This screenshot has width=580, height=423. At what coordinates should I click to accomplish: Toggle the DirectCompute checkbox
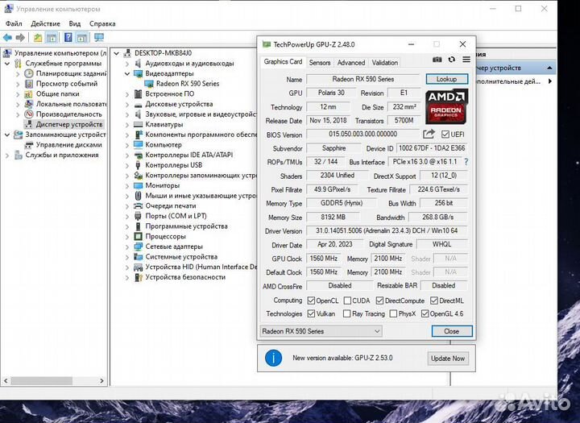379,301
